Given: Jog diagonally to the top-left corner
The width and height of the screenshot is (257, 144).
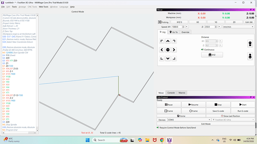Looking at the screenshot, I should pyautogui.click(x=162, y=41).
